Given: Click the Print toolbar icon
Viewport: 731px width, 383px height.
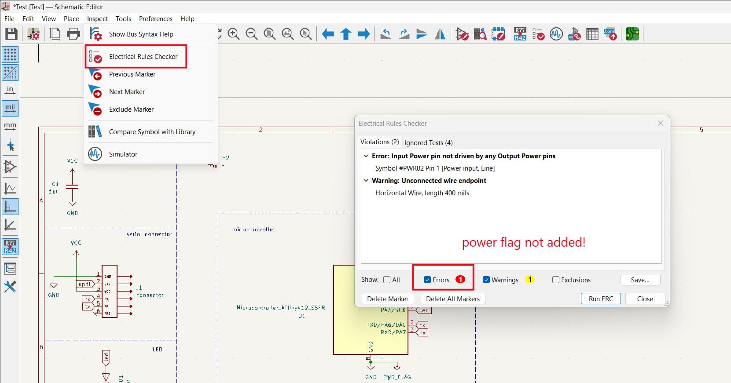Looking at the screenshot, I should pos(73,34).
